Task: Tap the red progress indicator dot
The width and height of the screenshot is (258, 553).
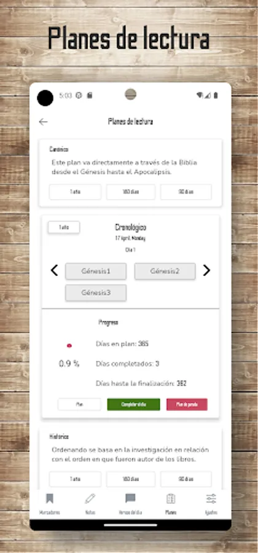Action: click(x=69, y=346)
